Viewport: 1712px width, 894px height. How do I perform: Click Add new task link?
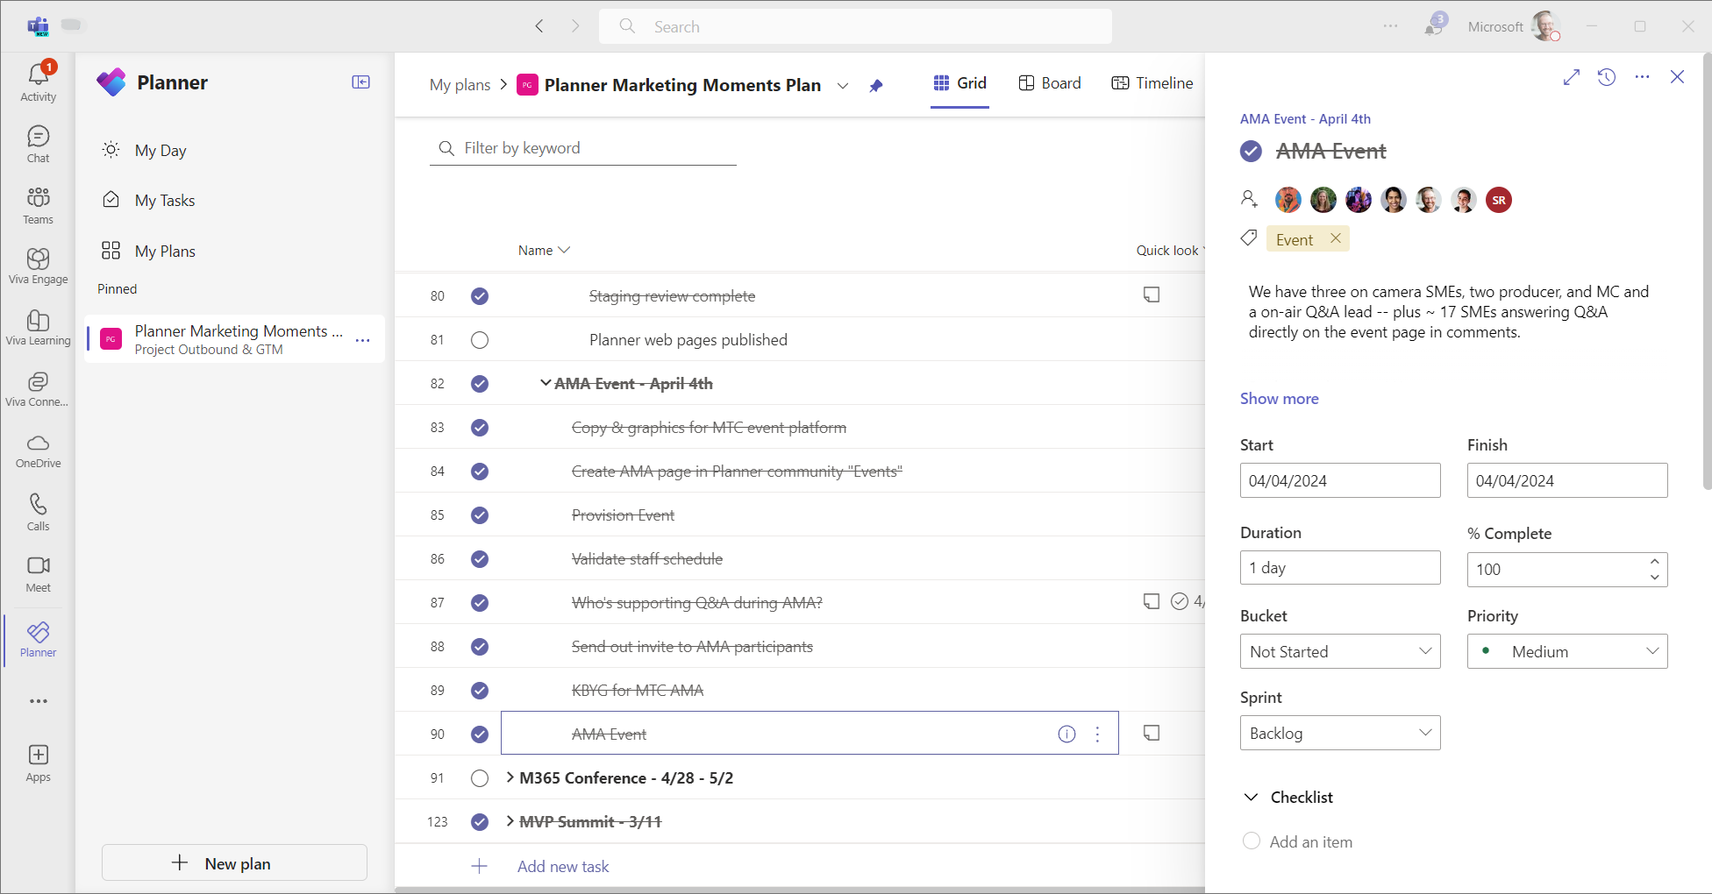pyautogui.click(x=563, y=866)
